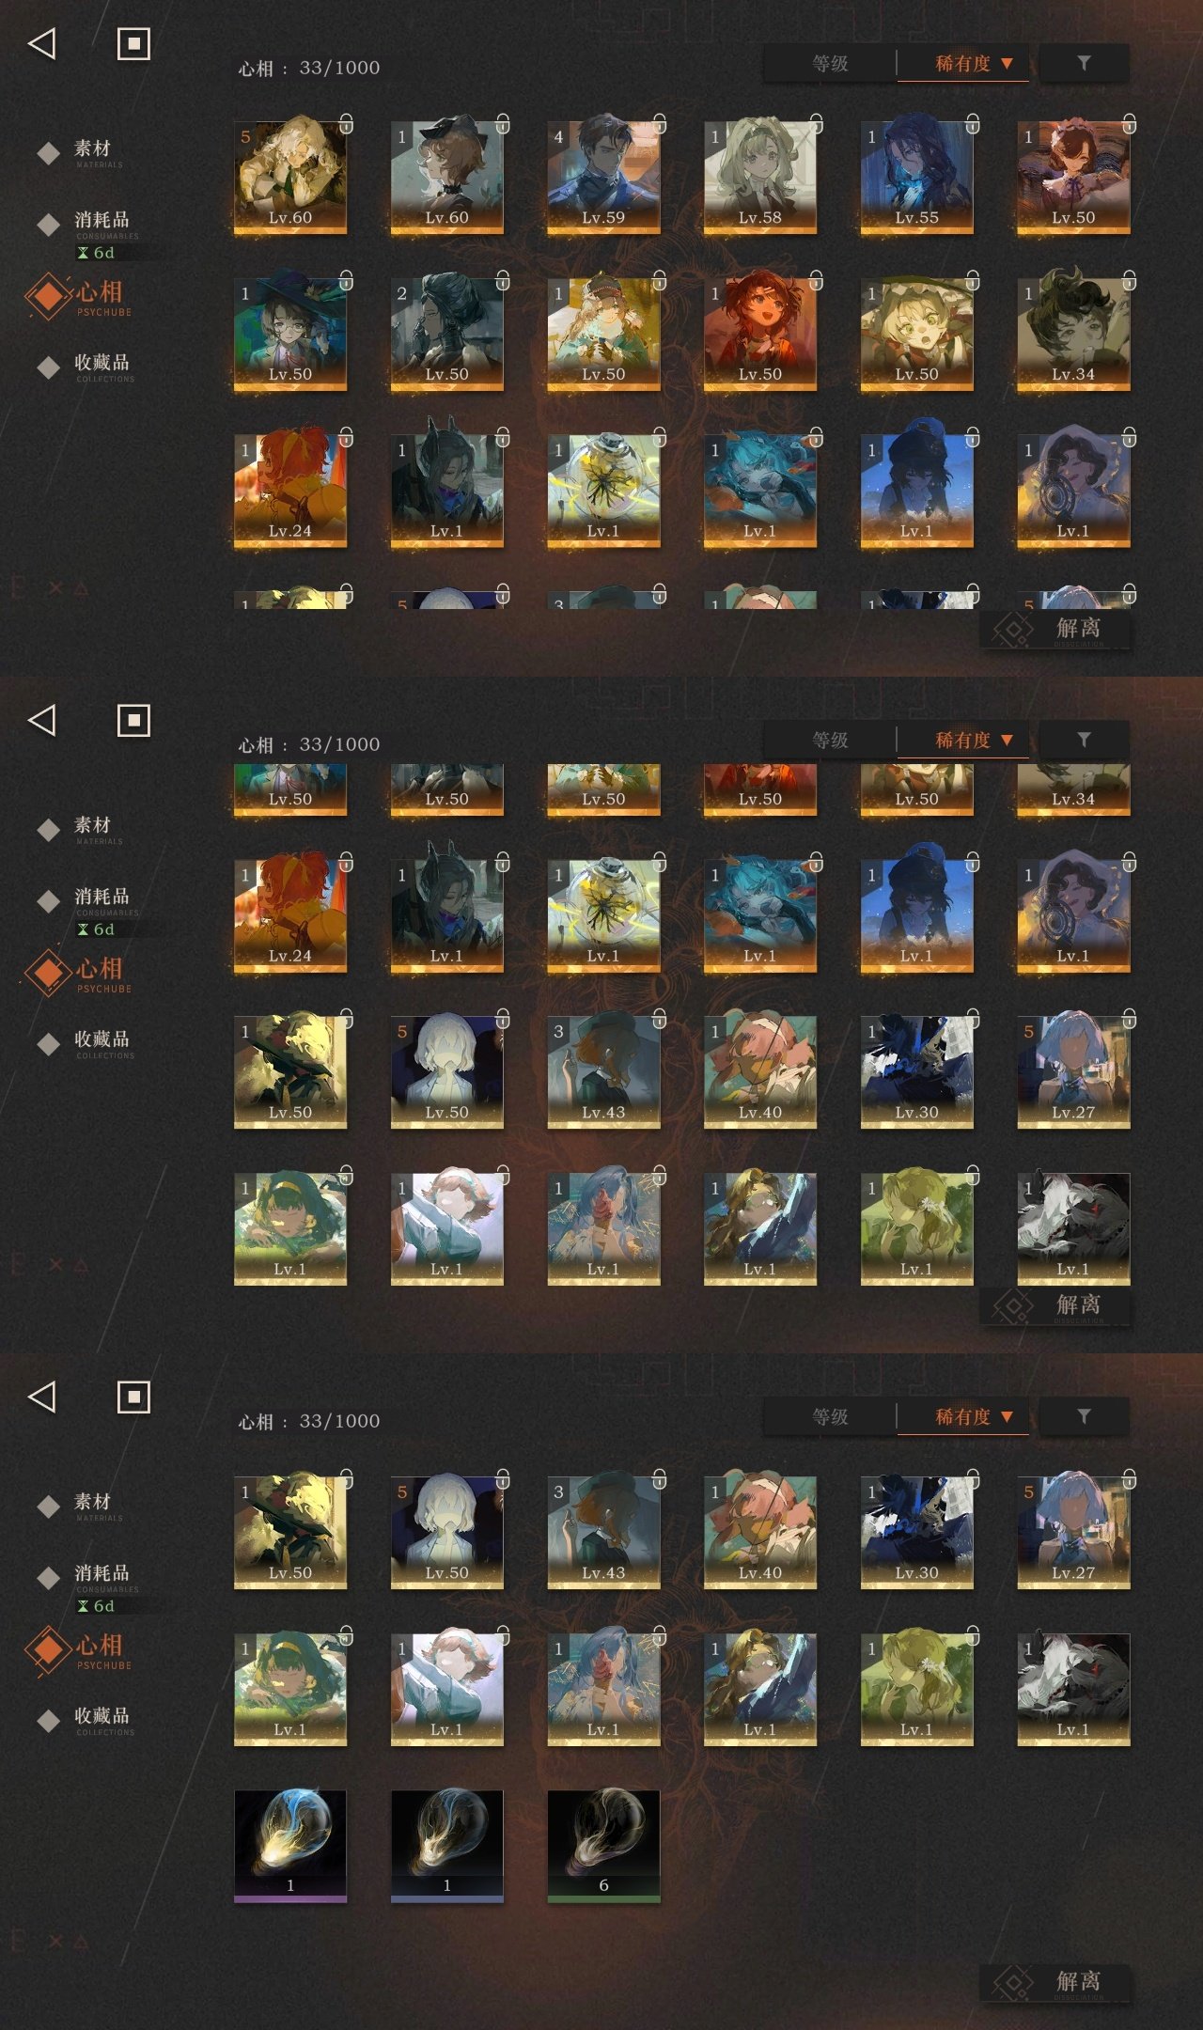
Task: Open the 消耗品 tab in the middle panel
Action: [101, 898]
